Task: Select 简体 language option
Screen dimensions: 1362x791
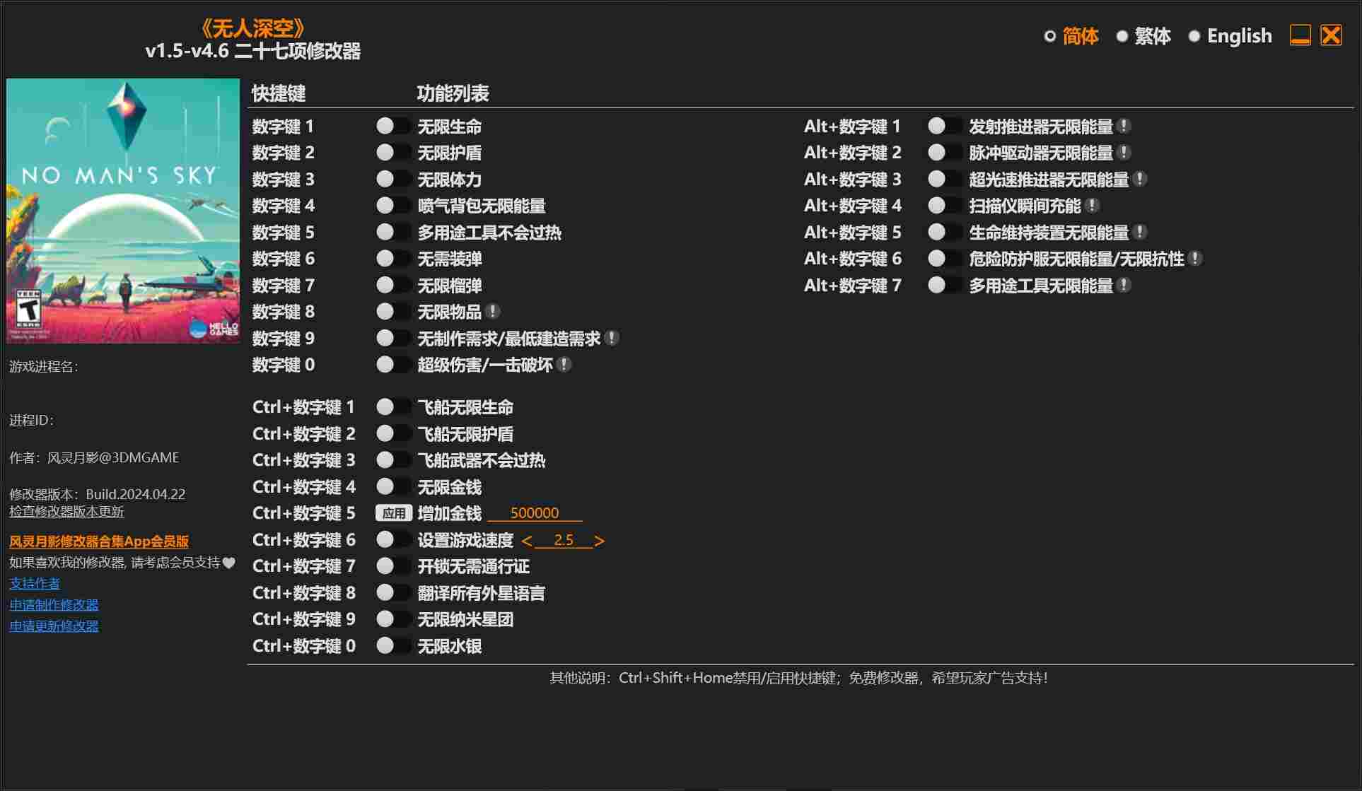Action: tap(1071, 36)
